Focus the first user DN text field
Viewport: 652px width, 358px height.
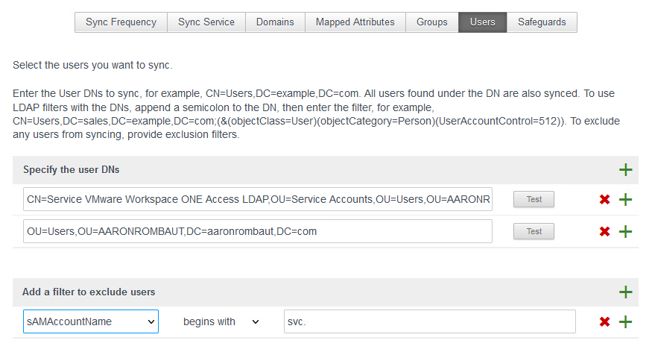258,199
